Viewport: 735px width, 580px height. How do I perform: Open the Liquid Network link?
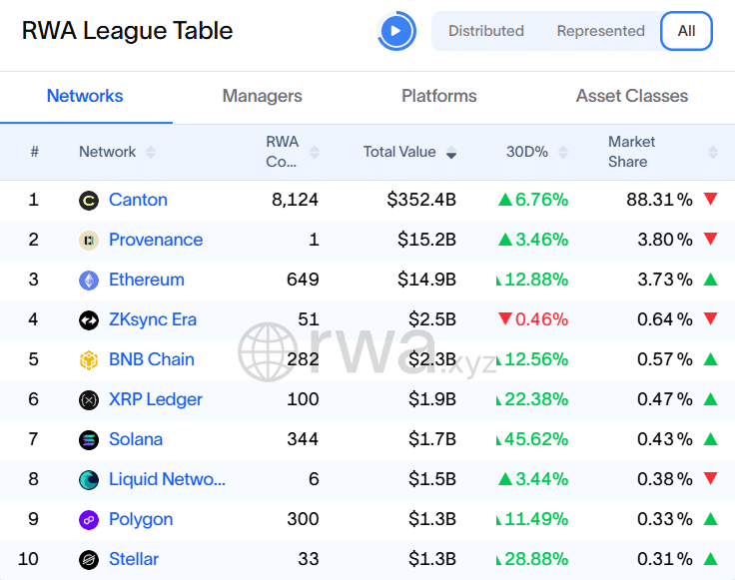tap(167, 479)
